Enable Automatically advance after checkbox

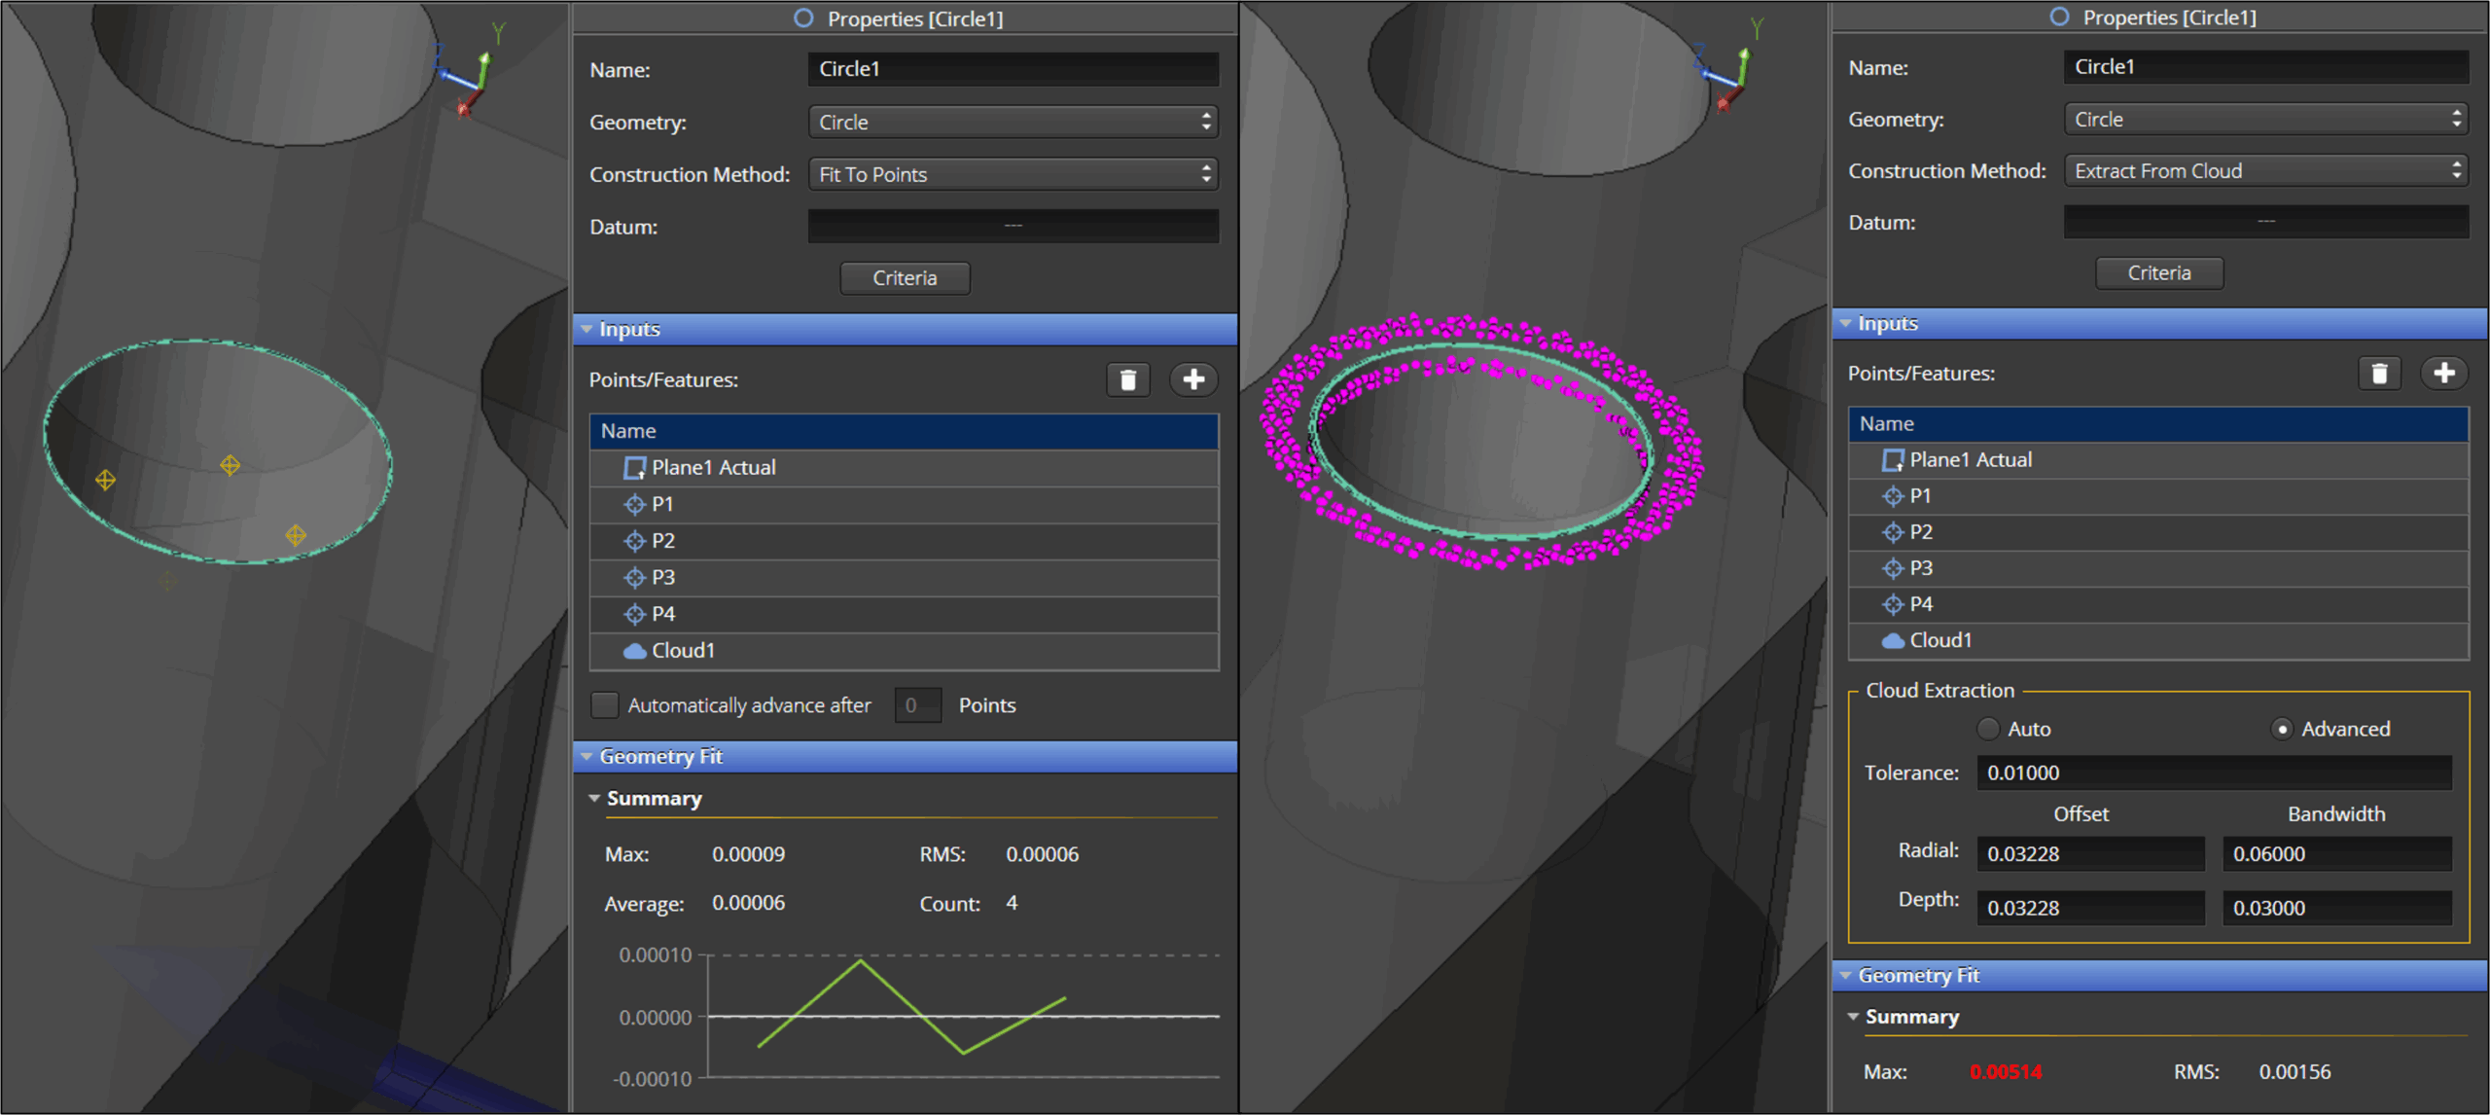pyautogui.click(x=605, y=705)
